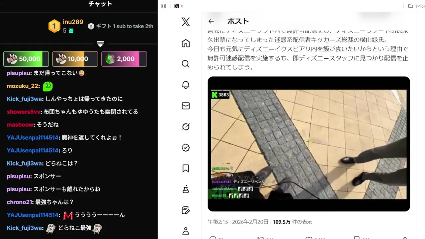Select the X browser tab
Image resolution: width=425 pixels, height=239 pixels.
[179, 6]
